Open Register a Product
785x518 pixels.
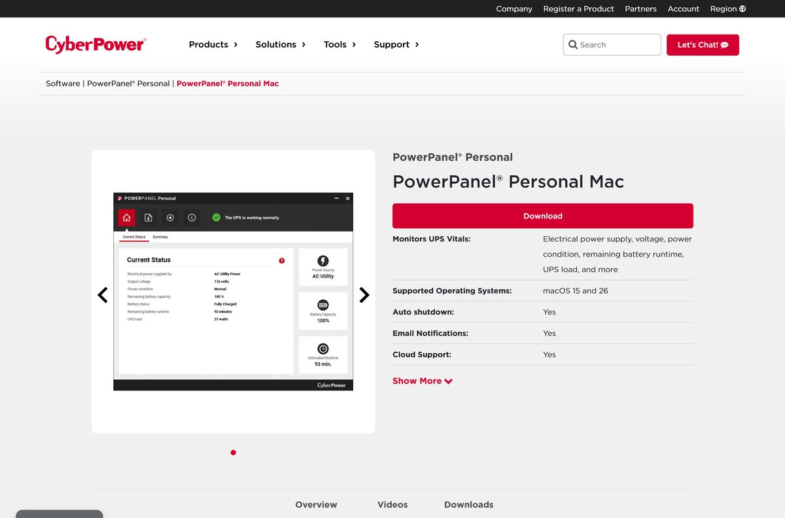578,9
